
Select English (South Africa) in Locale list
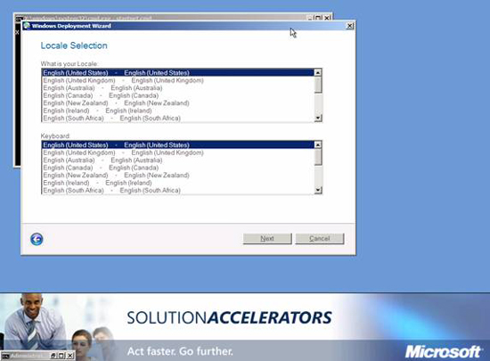[178, 119]
